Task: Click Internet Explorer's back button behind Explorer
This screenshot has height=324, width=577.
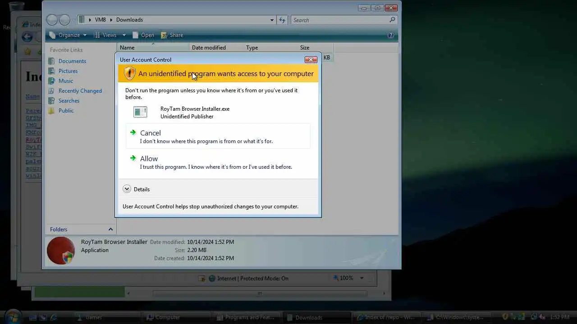Action: click(x=27, y=37)
